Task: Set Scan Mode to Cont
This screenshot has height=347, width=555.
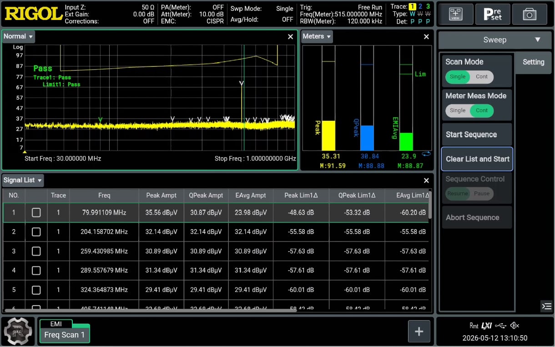Action: (x=482, y=77)
